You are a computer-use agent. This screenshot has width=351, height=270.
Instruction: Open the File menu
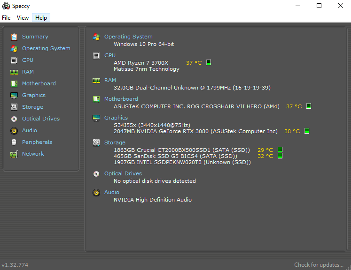(6, 18)
